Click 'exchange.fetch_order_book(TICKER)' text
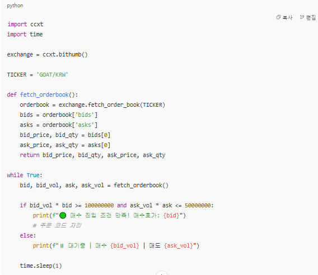The height and width of the screenshot is (275, 318). coord(112,105)
